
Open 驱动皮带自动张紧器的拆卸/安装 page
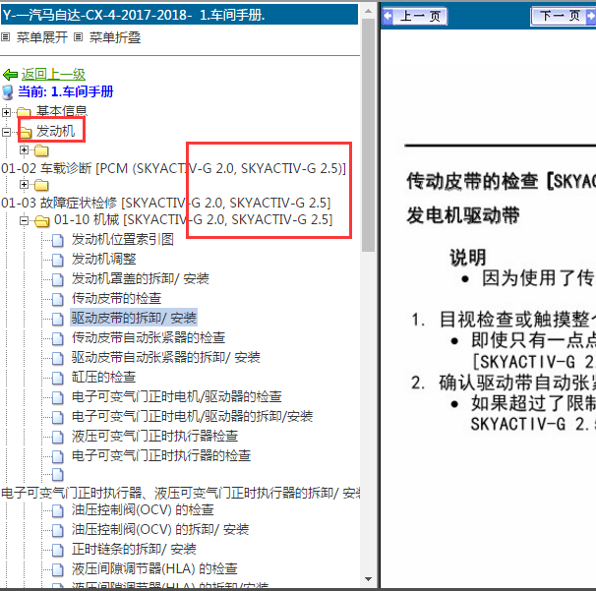166,358
